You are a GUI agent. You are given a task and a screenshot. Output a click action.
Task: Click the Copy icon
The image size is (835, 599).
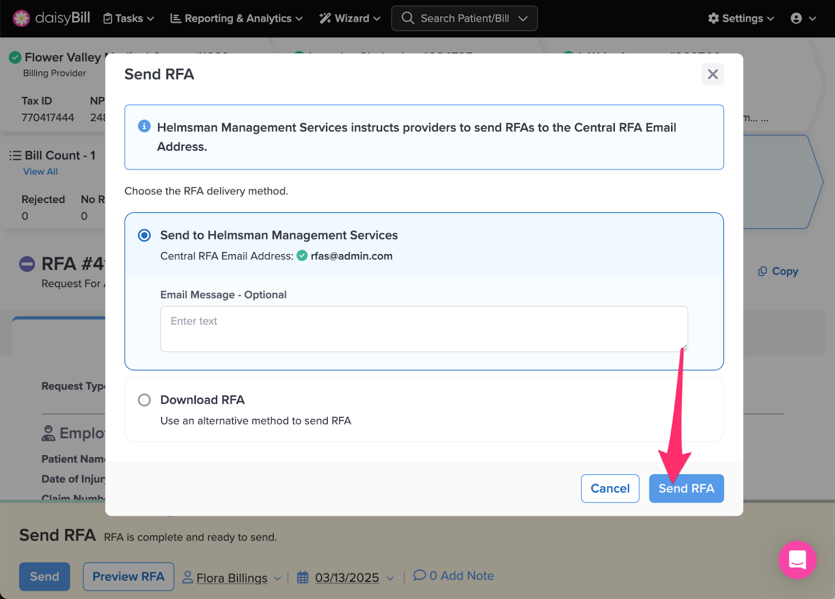762,271
